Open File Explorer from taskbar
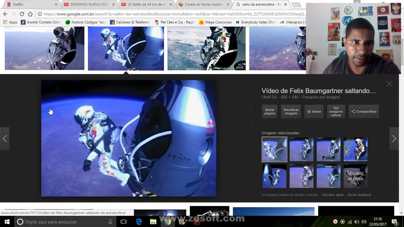 (x=153, y=222)
